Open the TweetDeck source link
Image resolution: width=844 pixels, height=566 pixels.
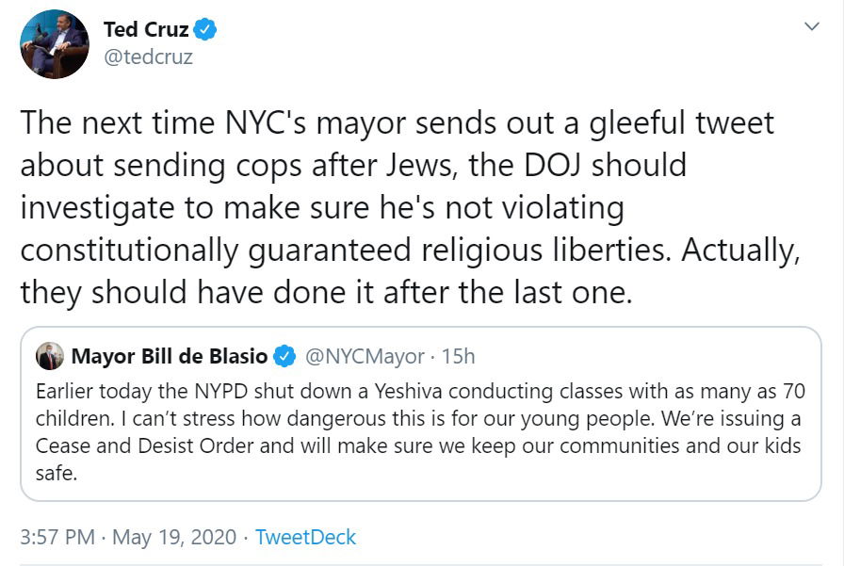305,538
